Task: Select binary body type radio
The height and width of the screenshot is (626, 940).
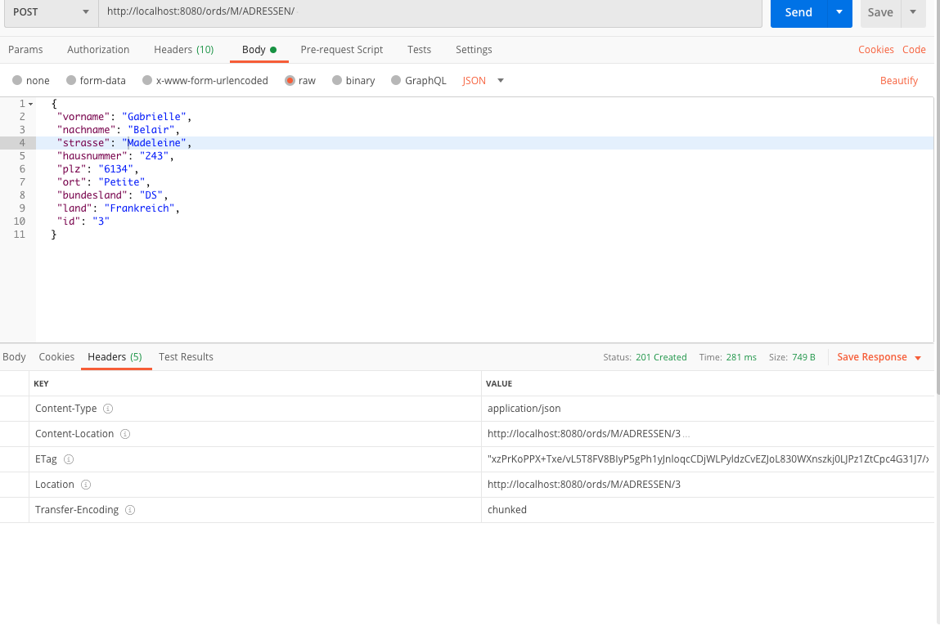Action: (337, 81)
